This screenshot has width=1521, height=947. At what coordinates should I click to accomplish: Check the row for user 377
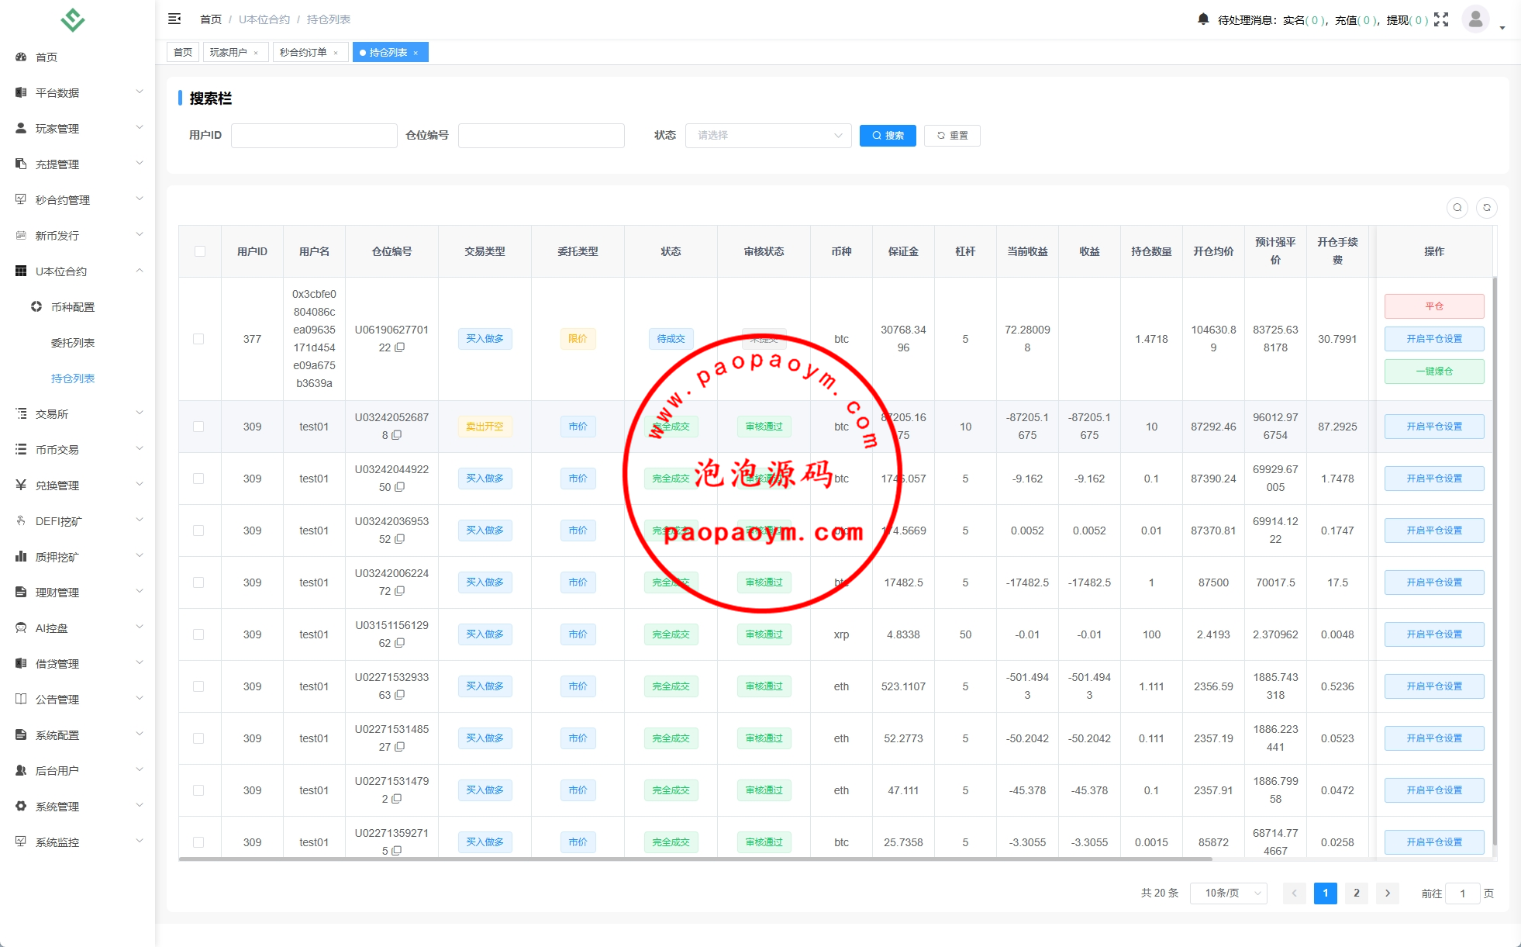click(x=198, y=339)
